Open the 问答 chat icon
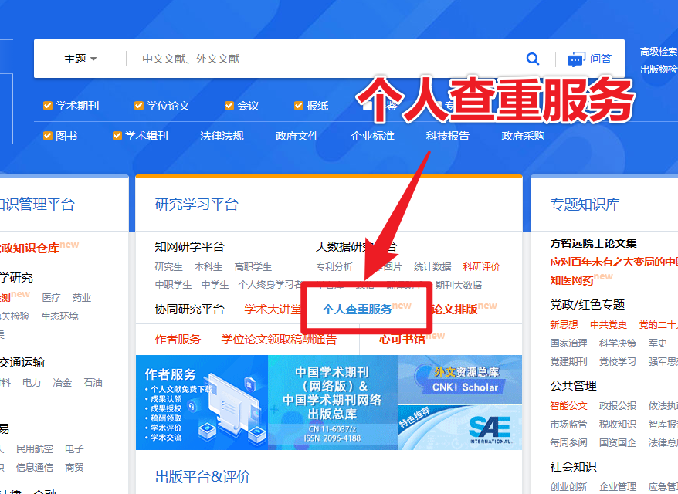Viewport: 678px width, 494px height. [x=576, y=59]
